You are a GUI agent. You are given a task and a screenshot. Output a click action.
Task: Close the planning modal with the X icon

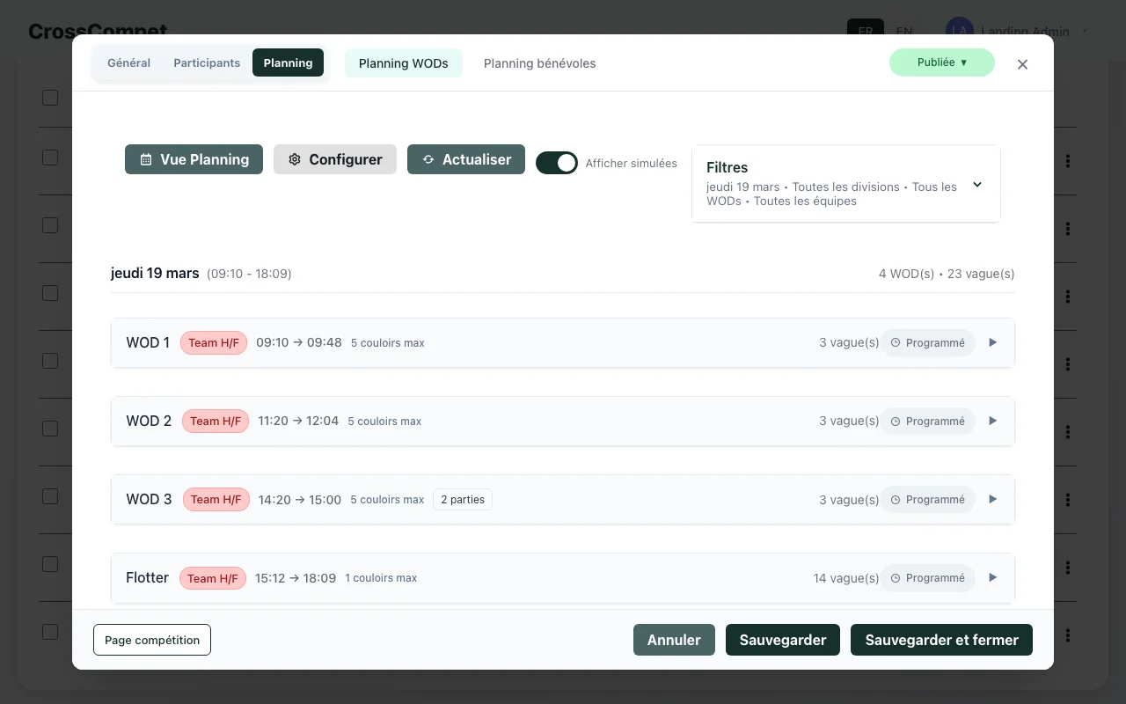pyautogui.click(x=1022, y=63)
